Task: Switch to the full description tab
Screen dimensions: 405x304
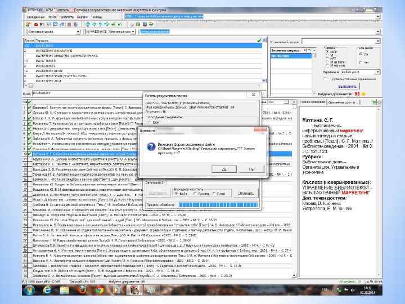Action: coord(313,102)
